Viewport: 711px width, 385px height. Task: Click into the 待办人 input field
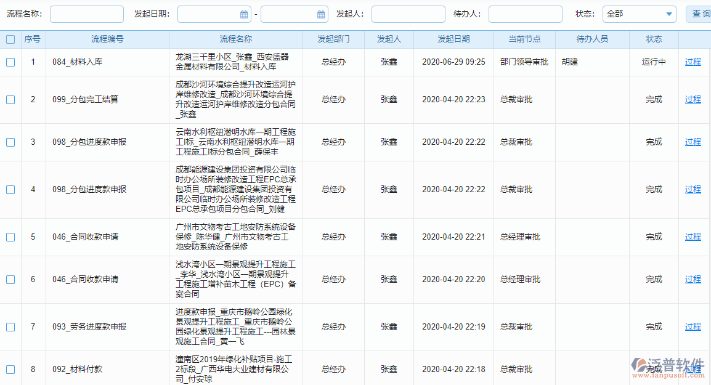tap(525, 14)
